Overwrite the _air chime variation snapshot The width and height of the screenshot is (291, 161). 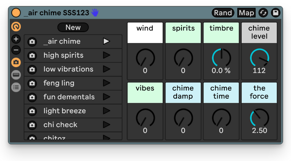pyautogui.click(x=32, y=42)
